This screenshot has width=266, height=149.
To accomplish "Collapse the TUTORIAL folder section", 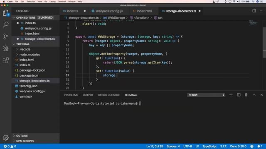I will point(23,44).
